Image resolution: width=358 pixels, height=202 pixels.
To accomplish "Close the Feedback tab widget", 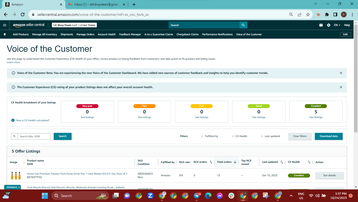I will pos(19,187).
